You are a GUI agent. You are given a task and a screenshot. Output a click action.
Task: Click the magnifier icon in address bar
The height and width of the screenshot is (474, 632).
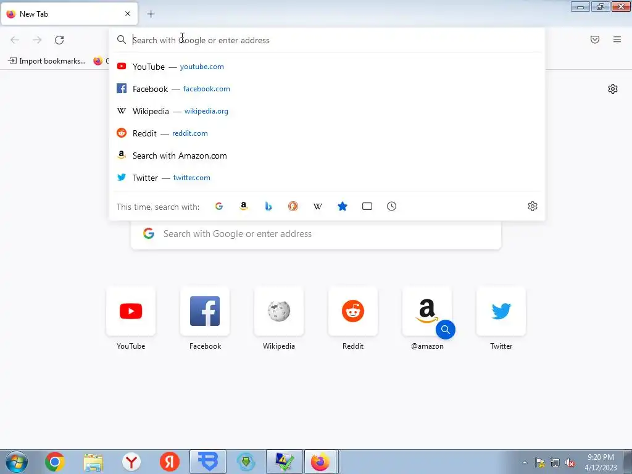[122, 40]
